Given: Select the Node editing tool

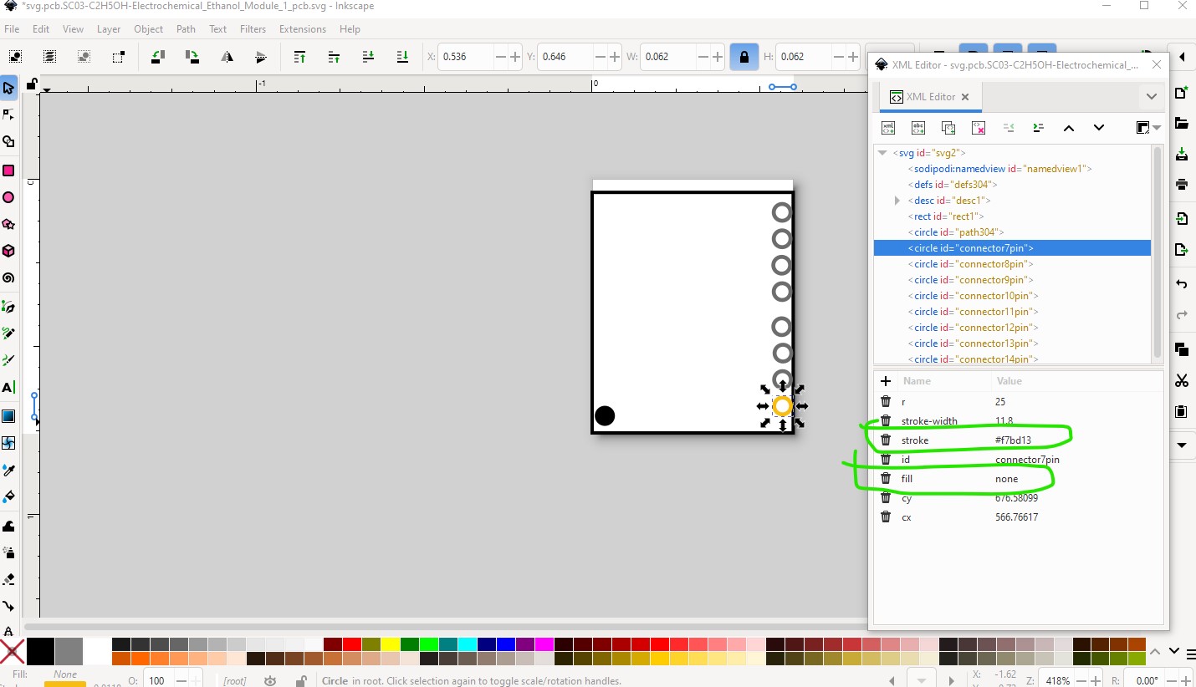Looking at the screenshot, I should (x=8, y=114).
